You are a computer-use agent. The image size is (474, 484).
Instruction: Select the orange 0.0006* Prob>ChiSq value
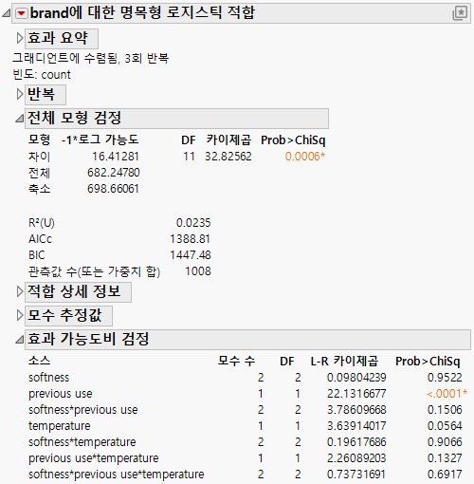tap(305, 157)
